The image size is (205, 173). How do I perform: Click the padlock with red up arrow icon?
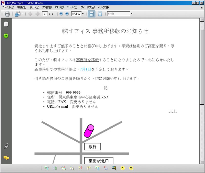(x=63, y=168)
